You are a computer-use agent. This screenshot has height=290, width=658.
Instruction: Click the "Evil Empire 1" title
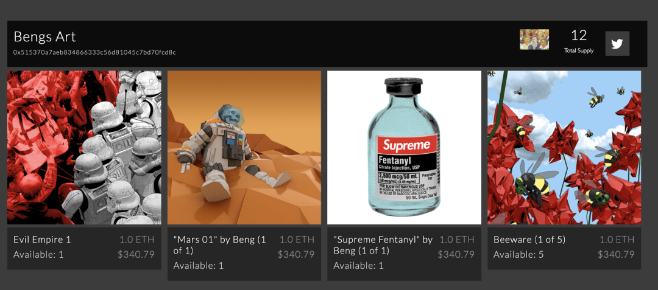42,240
